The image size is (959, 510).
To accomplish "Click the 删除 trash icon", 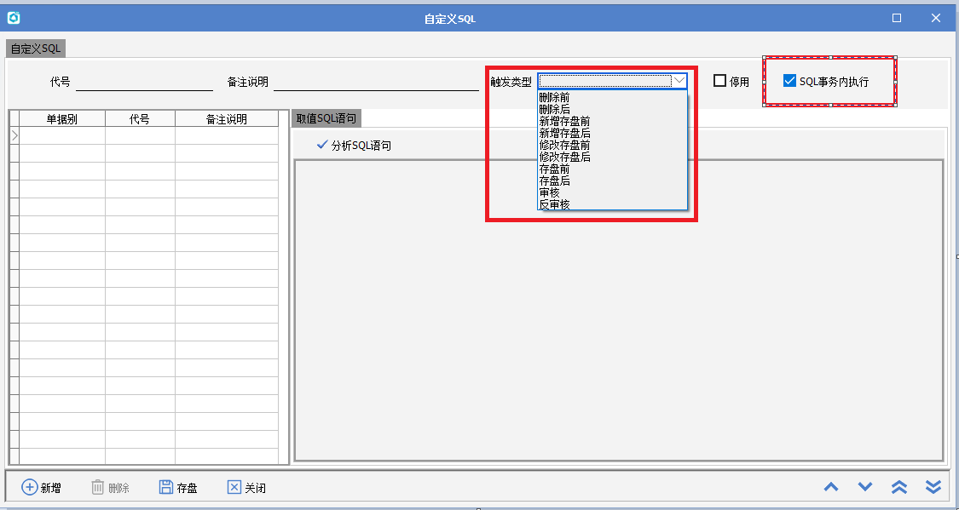I will [98, 487].
